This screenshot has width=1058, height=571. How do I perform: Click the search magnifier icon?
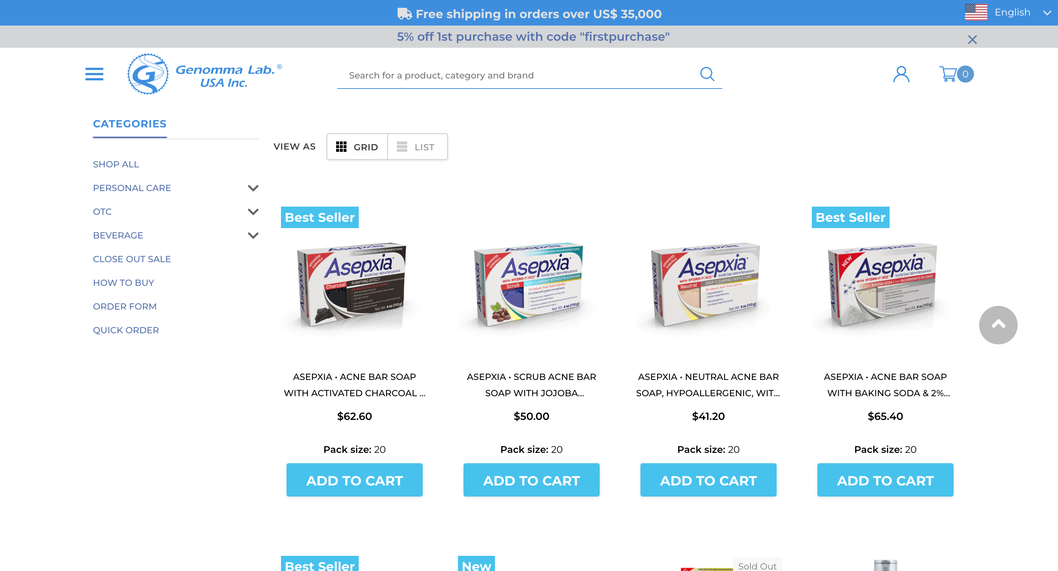point(707,74)
